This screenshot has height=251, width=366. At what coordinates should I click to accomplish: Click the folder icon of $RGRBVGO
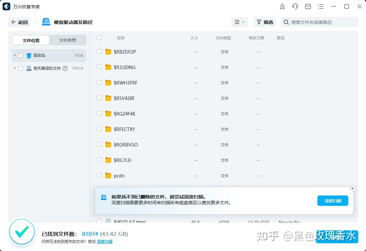(x=108, y=145)
